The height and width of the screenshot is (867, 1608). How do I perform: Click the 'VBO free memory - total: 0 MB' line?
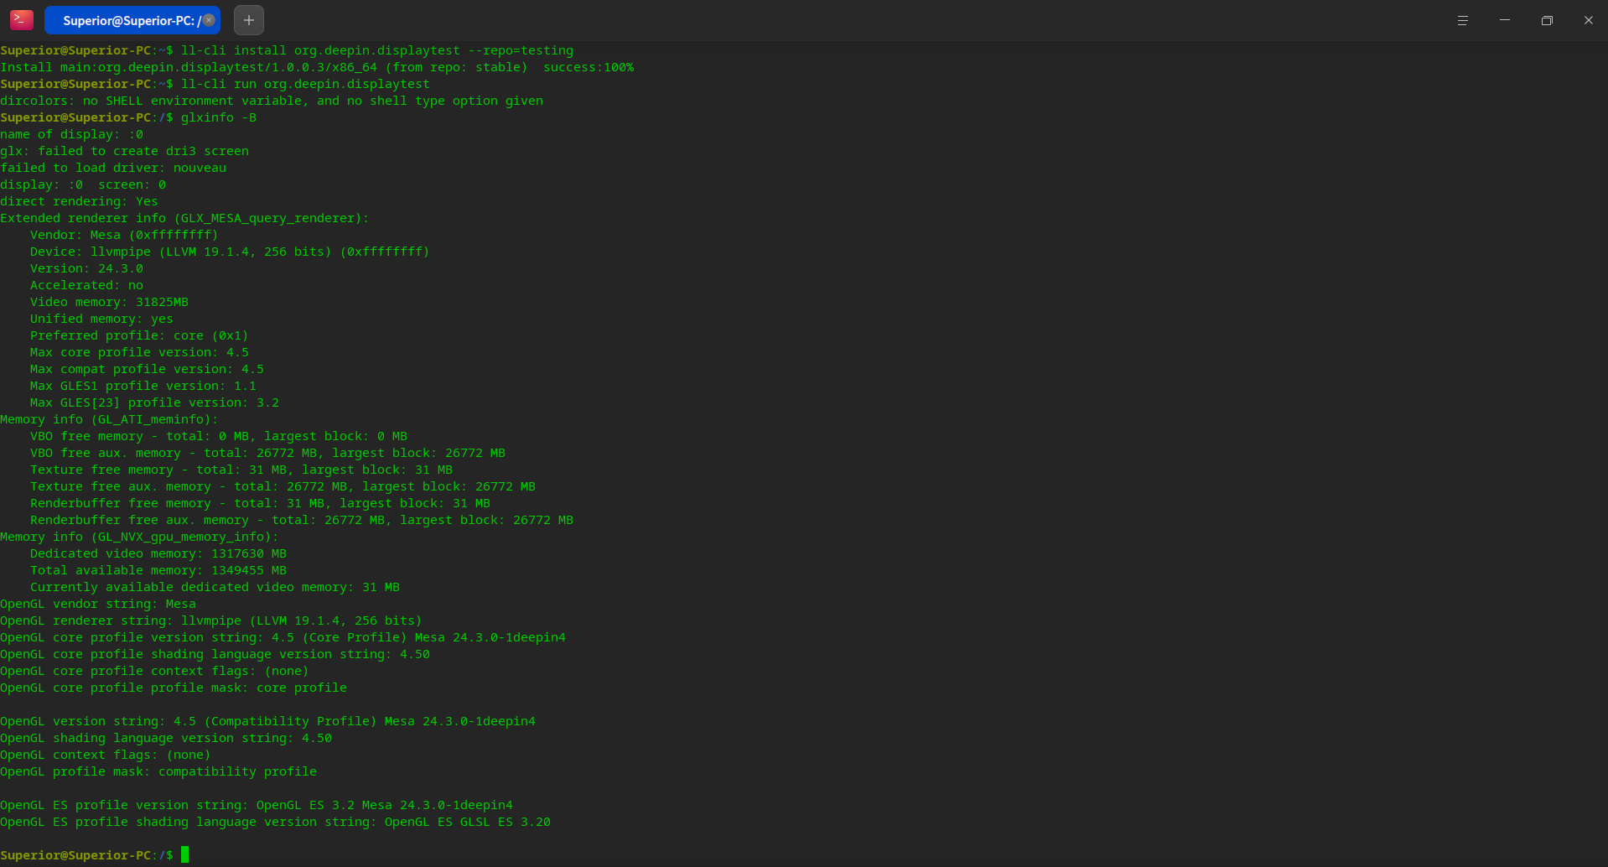(x=219, y=436)
